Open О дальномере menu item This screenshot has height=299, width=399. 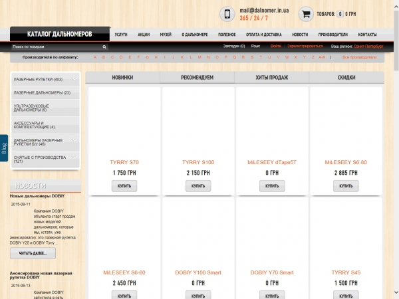(195, 35)
